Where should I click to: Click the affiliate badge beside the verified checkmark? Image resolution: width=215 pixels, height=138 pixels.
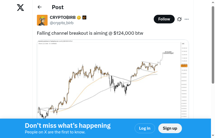[84, 18]
